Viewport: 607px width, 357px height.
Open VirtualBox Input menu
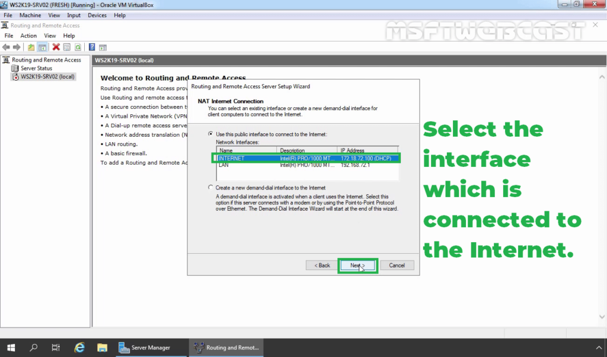[x=74, y=15]
